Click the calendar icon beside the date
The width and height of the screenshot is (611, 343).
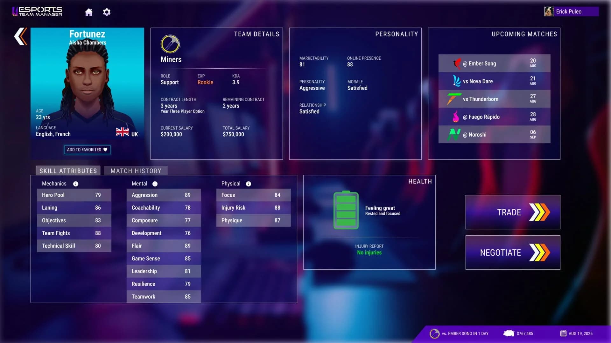tap(563, 333)
